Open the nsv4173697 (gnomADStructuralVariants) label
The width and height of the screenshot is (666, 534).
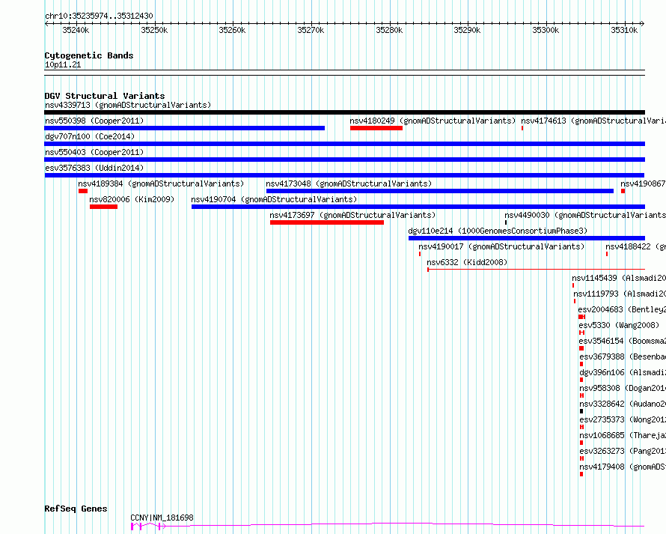(x=352, y=215)
